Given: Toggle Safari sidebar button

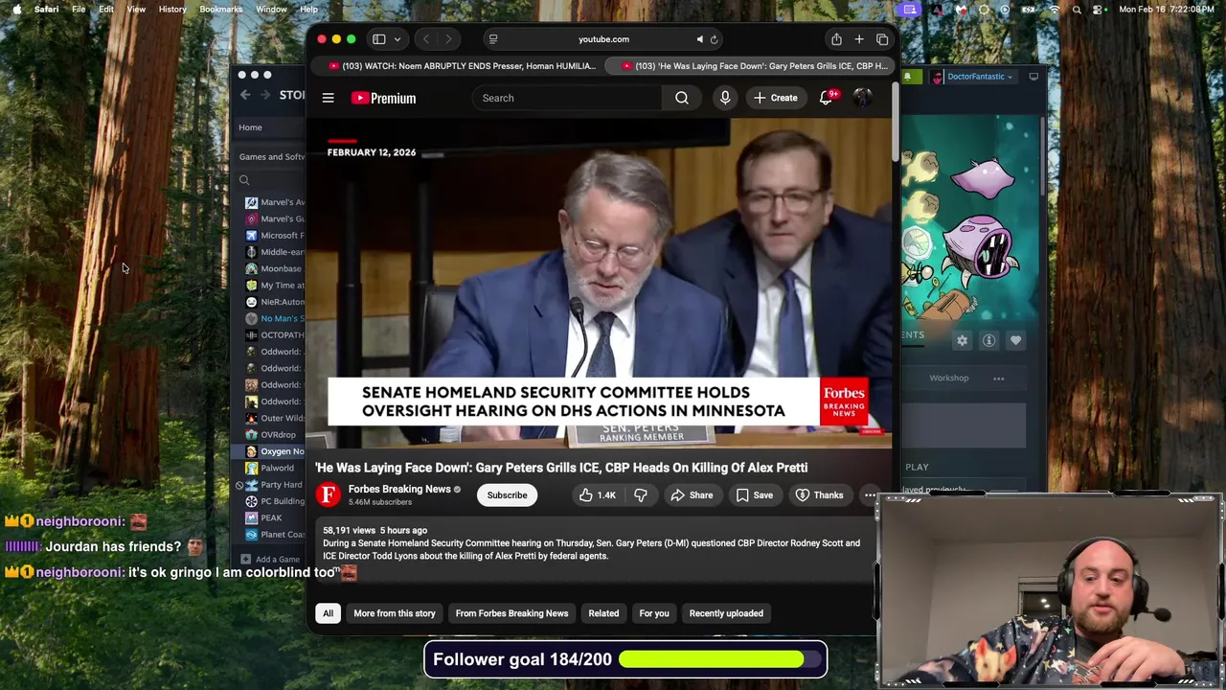Looking at the screenshot, I should (379, 39).
